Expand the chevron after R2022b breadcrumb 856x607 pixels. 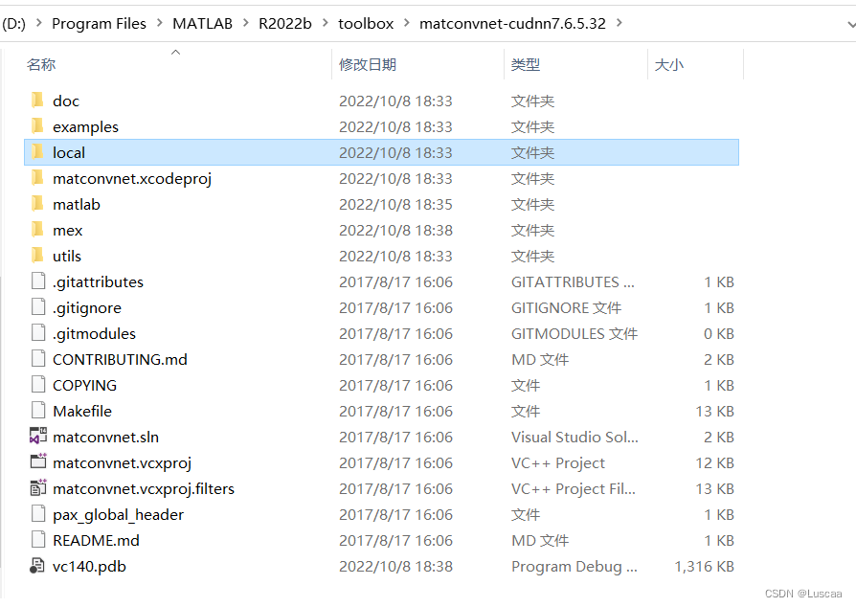tap(326, 23)
